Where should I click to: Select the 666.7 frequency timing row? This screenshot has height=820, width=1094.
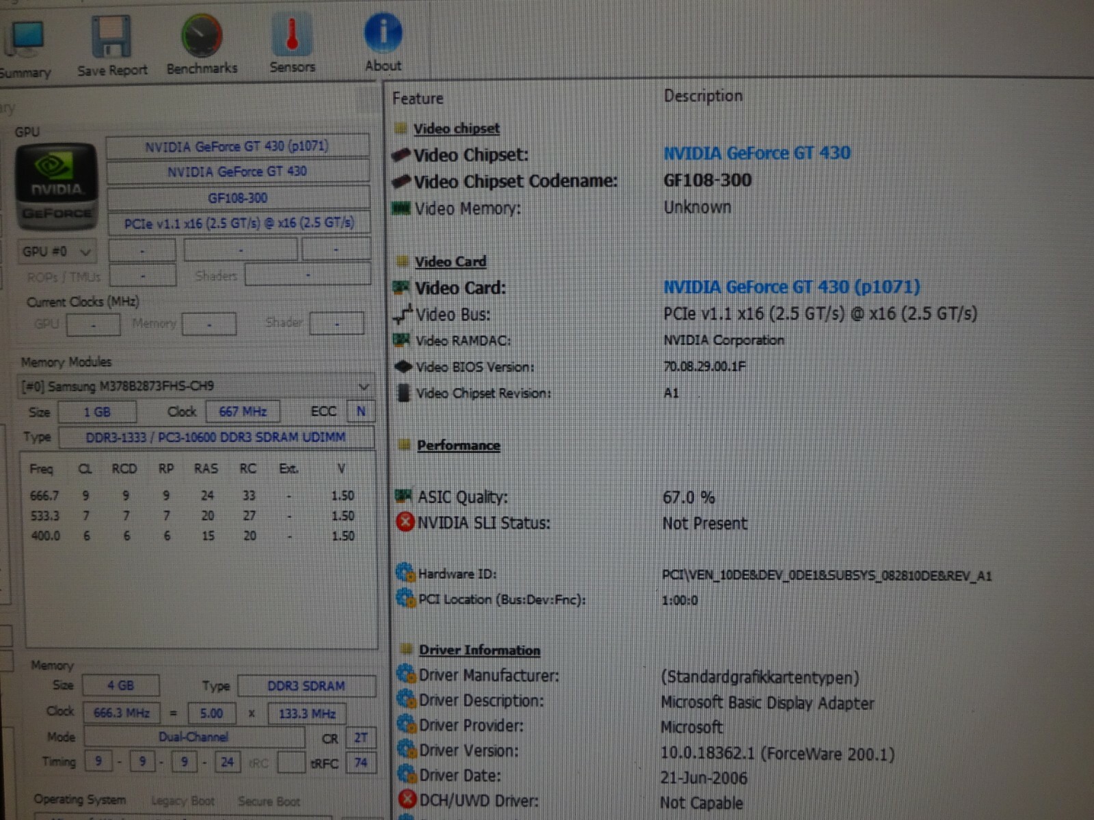tap(192, 495)
